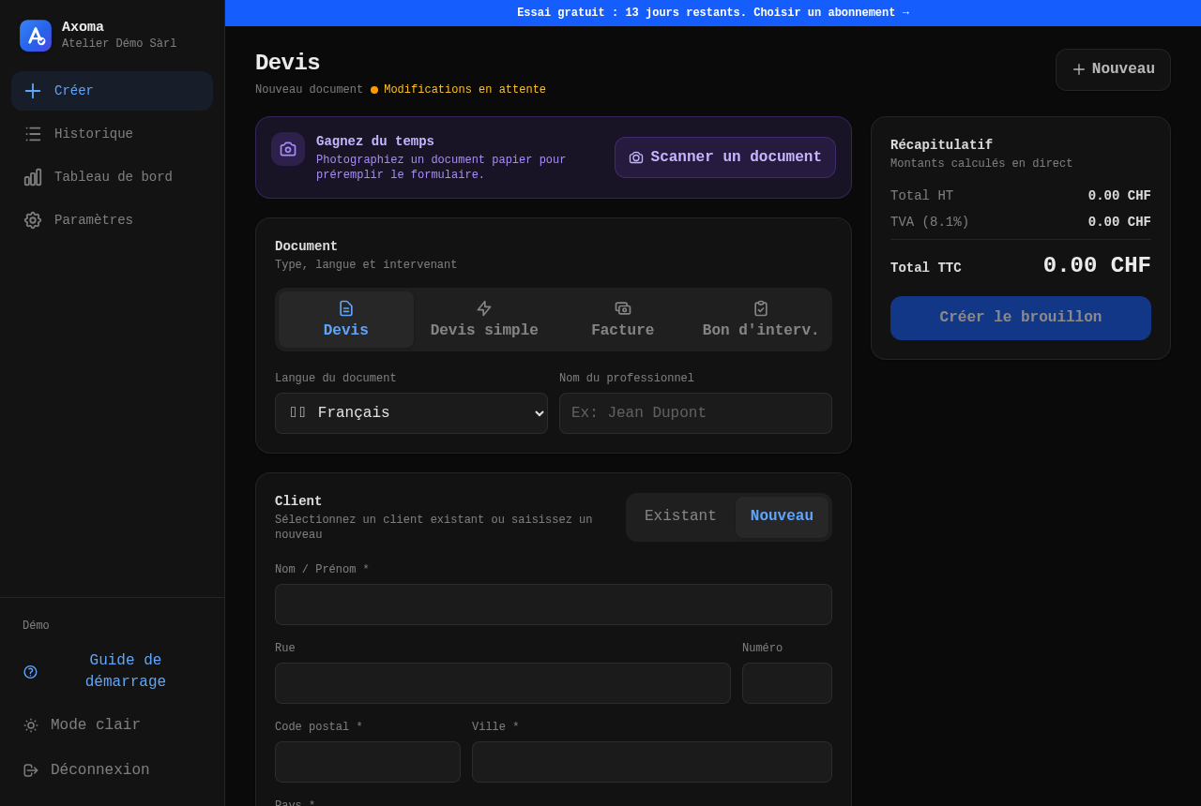Click the Récapitulatif heading
The height and width of the screenshot is (806, 1201).
click(941, 145)
